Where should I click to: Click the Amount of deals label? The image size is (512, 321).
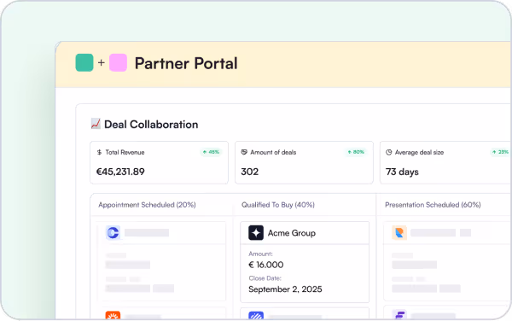[273, 152]
